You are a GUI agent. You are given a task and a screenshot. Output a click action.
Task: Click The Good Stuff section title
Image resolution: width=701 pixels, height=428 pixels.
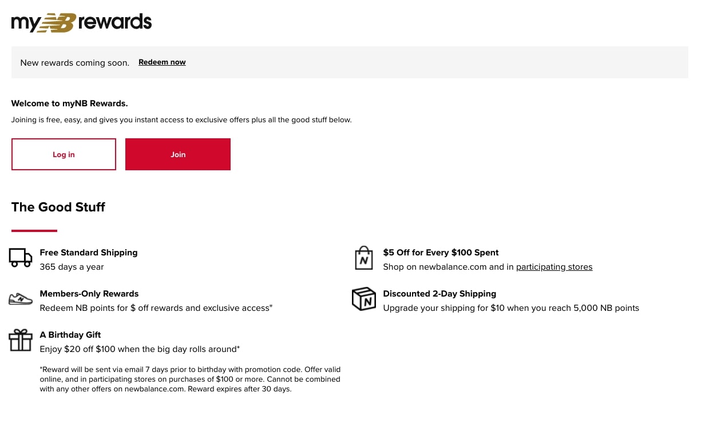tap(58, 207)
